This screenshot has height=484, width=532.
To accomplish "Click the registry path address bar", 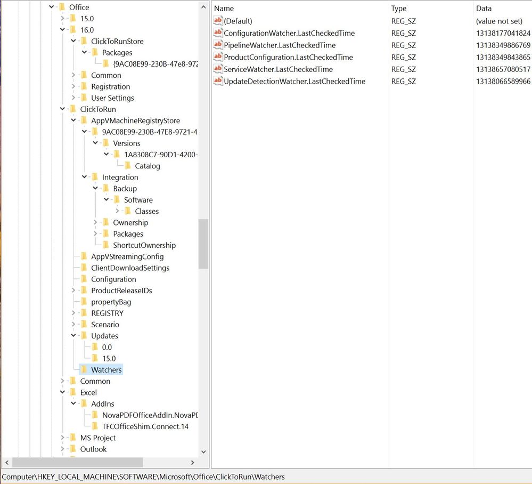I will [266, 477].
